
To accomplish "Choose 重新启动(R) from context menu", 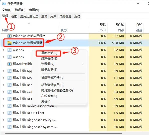I will pos(49,53).
